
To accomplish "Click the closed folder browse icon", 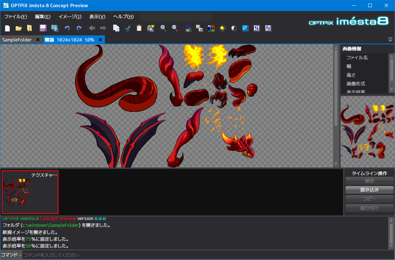I will click(x=30, y=28).
